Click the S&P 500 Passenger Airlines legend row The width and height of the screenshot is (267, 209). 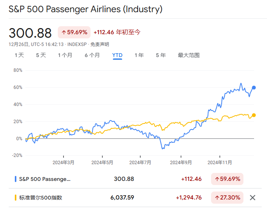click(x=45, y=179)
